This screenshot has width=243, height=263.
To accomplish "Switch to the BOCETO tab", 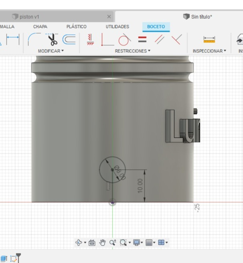I will tap(156, 26).
